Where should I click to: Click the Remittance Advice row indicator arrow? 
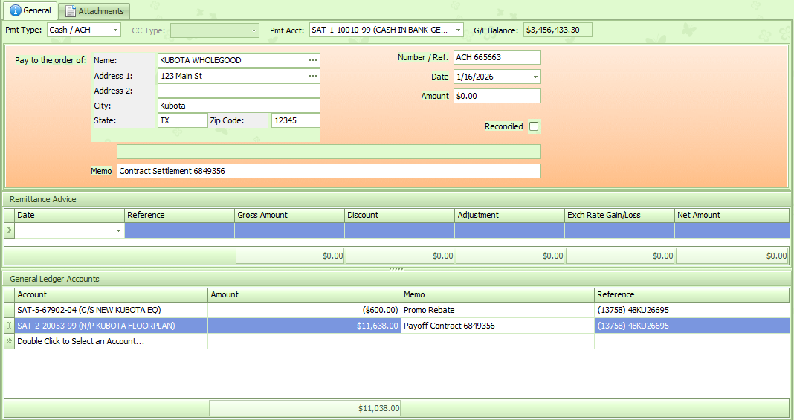[9, 230]
